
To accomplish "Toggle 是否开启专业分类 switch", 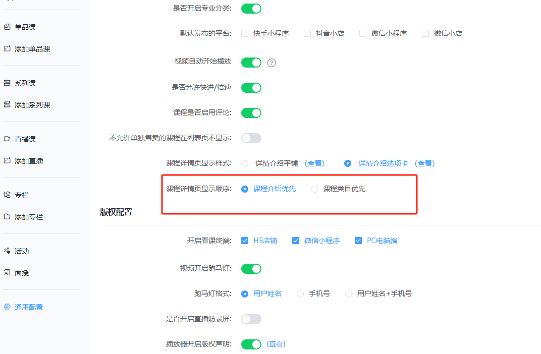I will pos(251,9).
